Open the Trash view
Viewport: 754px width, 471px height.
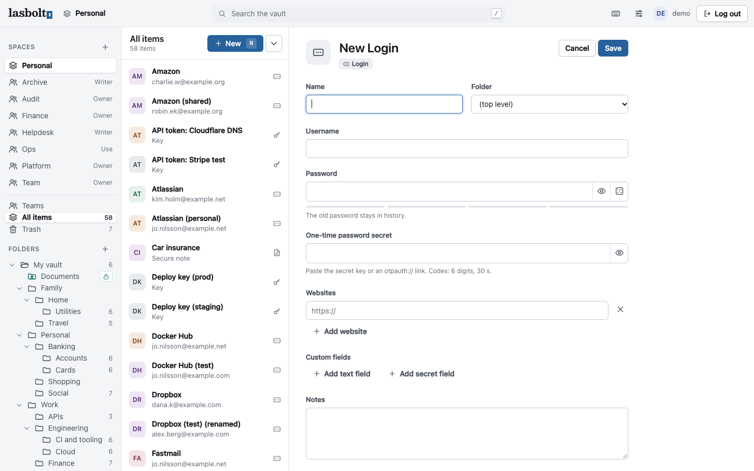60,229
